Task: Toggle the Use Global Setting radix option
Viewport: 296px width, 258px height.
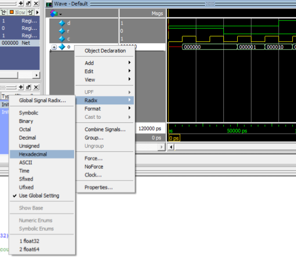Action: tap(39, 196)
